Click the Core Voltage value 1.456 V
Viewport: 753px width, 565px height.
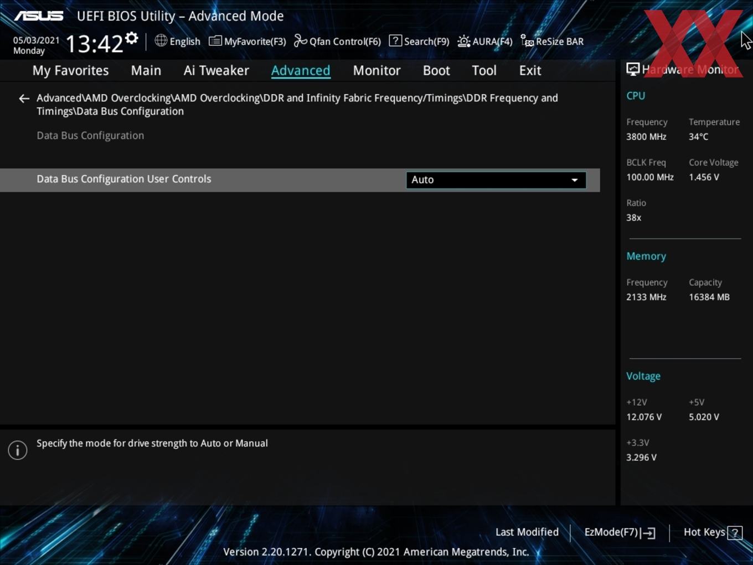pos(704,177)
